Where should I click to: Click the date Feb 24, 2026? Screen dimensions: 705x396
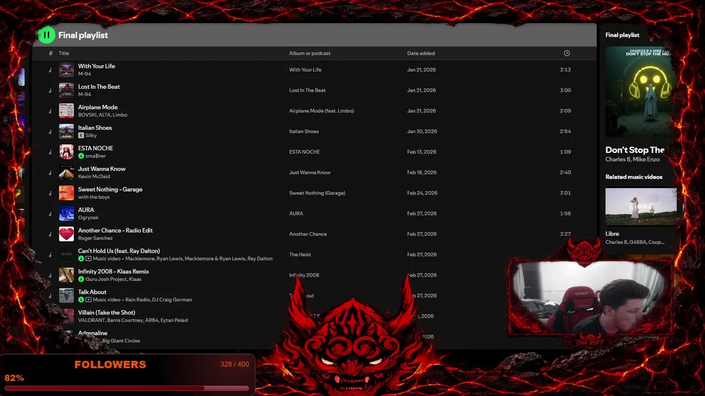(422, 193)
